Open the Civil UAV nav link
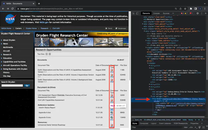This screenshot has height=130, width=208. (56, 28)
